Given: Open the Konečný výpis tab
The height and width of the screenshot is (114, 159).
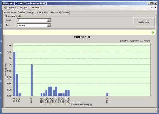Looking at the screenshot, I should pos(42,12).
